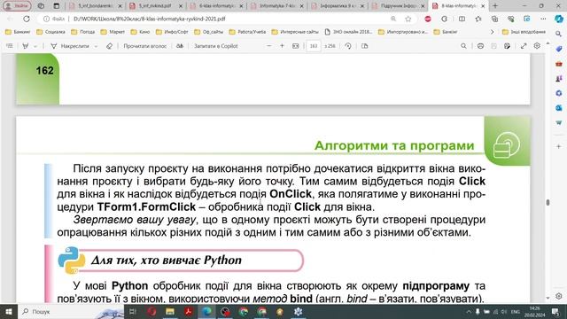Click Запитати в Copilot button
The image size is (567, 319).
click(216, 46)
